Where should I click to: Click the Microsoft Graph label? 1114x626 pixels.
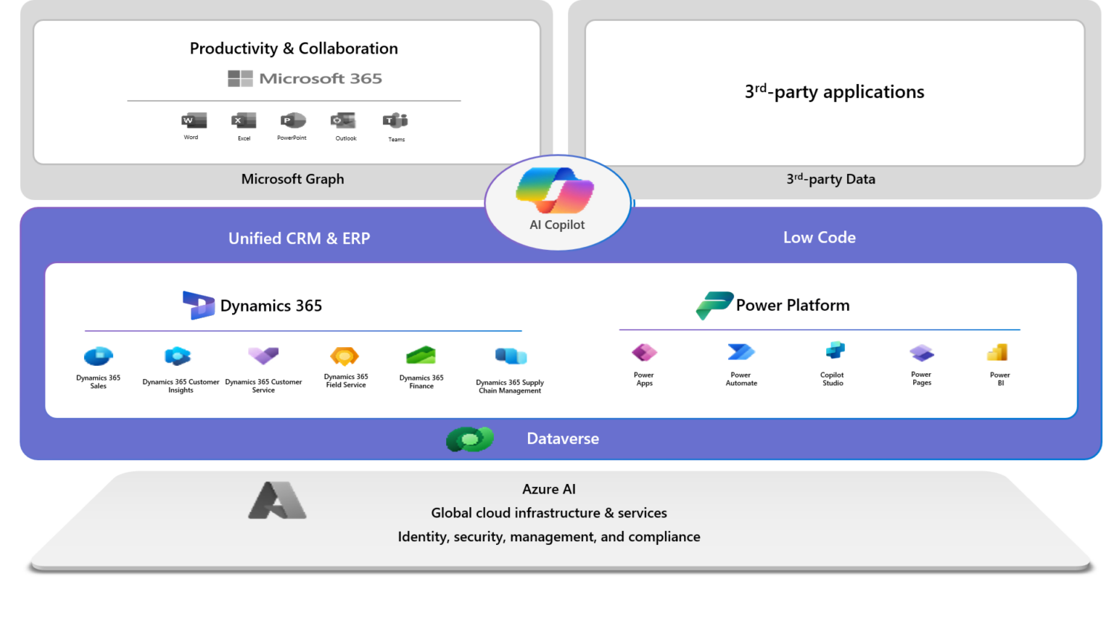(292, 179)
